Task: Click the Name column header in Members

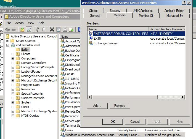Action: click(118, 29)
